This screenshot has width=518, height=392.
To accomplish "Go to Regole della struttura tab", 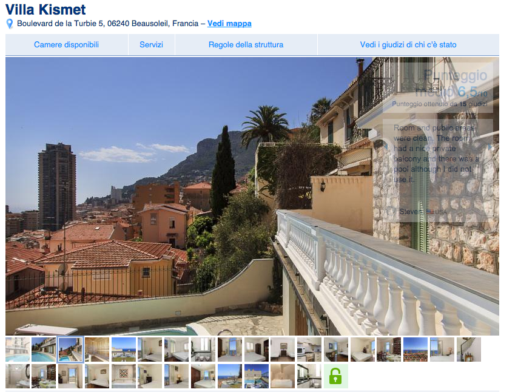I will 246,45.
